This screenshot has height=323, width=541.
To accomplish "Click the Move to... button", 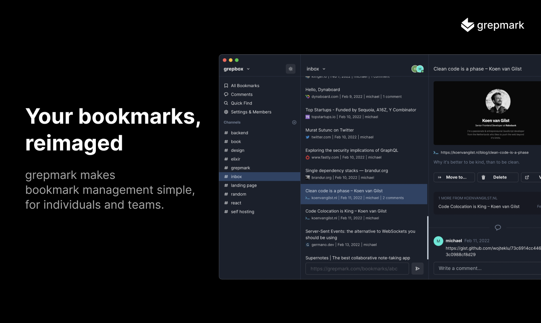I will pos(454,177).
